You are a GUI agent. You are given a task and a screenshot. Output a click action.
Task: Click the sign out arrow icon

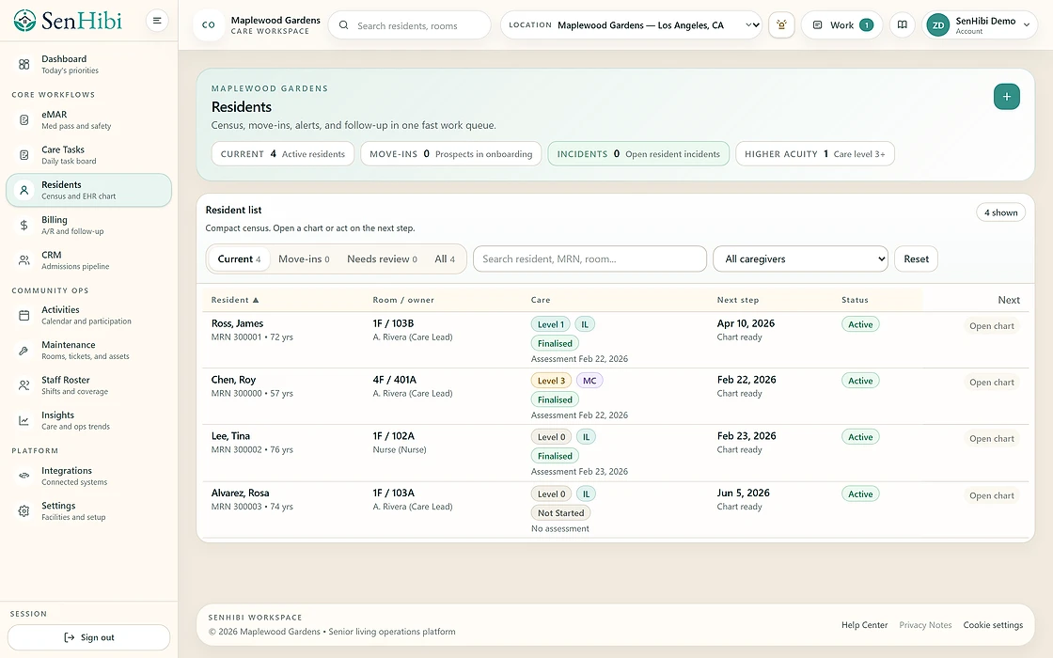tap(70, 637)
